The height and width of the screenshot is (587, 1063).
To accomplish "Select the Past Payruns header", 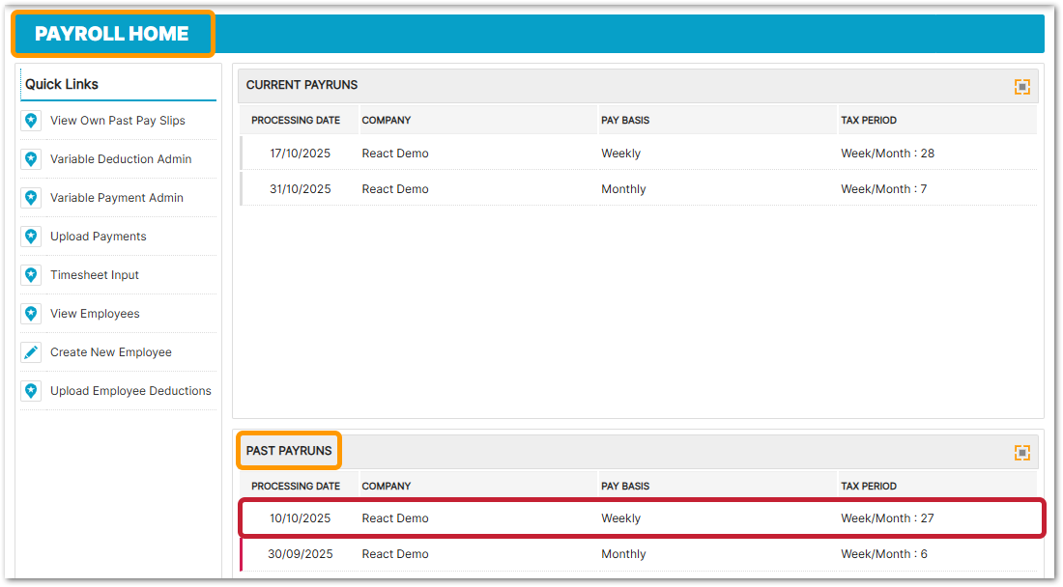I will (289, 451).
